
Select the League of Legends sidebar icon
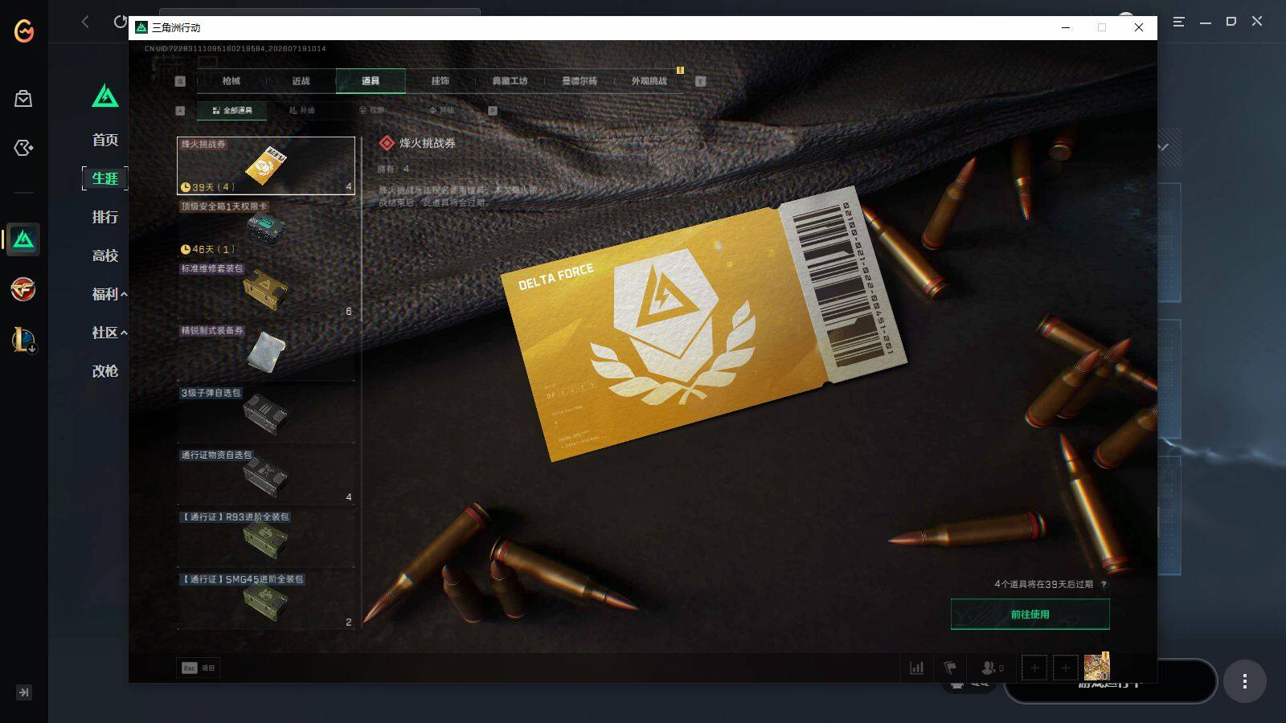pyautogui.click(x=23, y=340)
